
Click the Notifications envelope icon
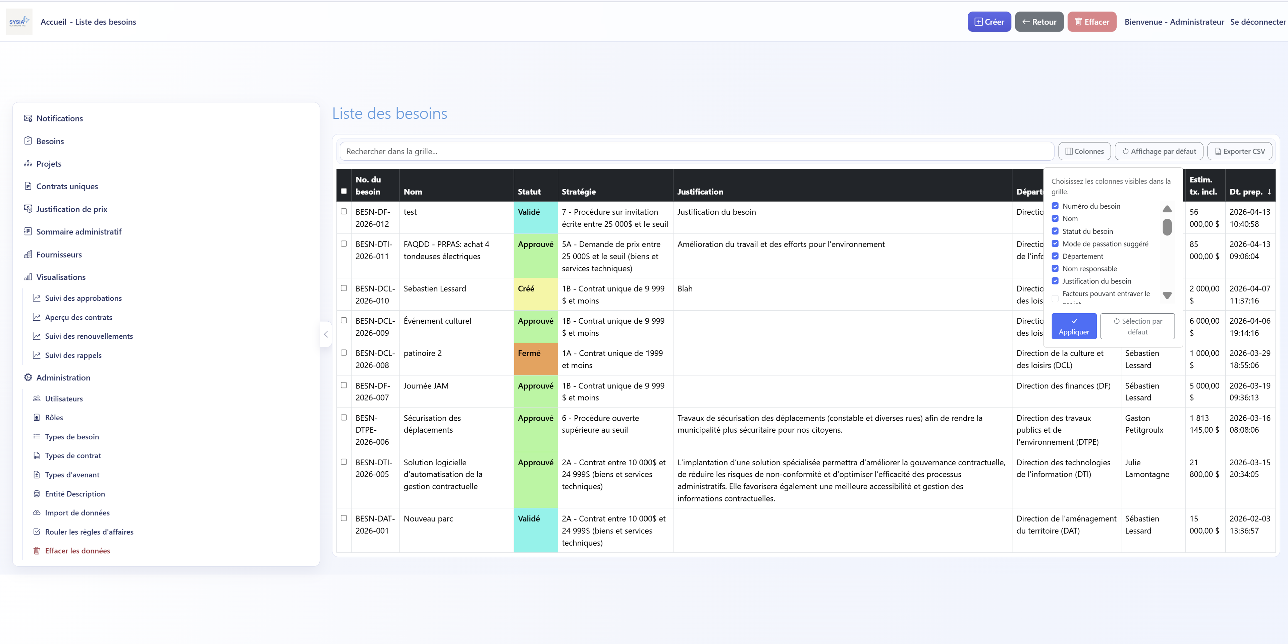(28, 118)
